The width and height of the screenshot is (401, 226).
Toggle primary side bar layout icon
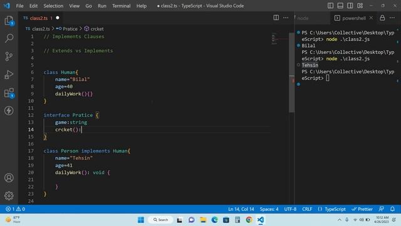330,6
